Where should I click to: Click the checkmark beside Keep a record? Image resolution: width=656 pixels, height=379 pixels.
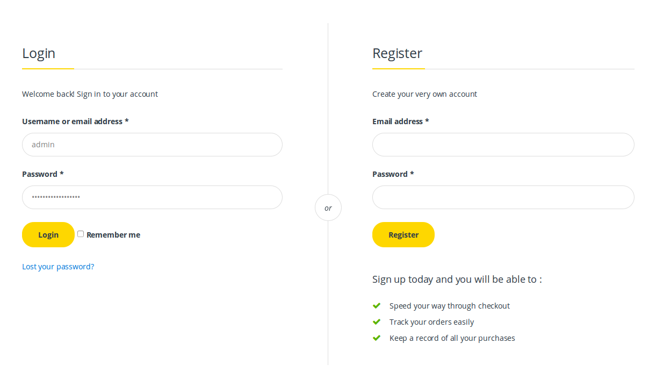point(377,338)
